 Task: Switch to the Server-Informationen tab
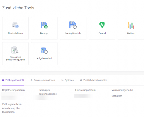coord(43,80)
